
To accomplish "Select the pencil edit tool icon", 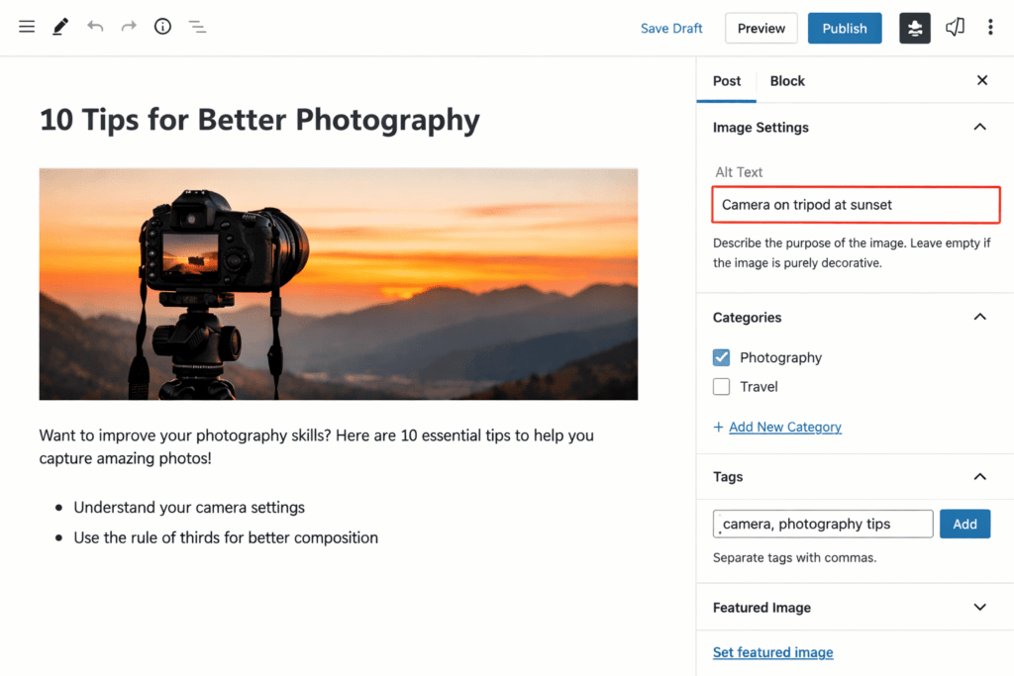I will pos(60,28).
